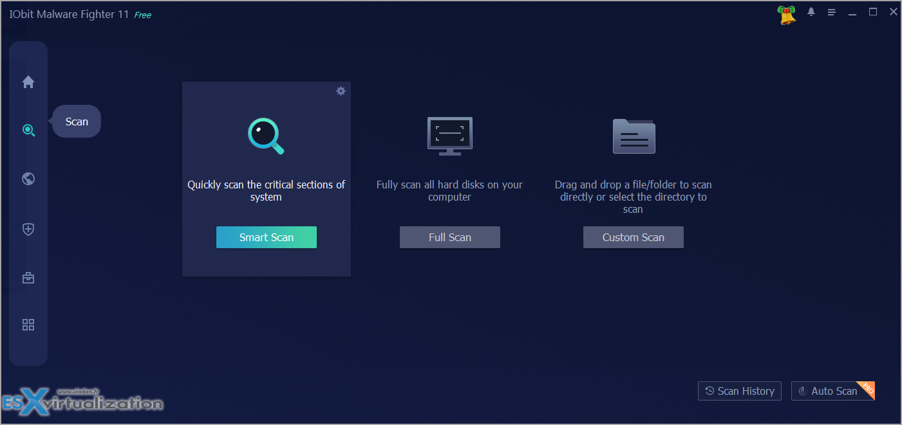
Task: Close the IObit Malware Fighter window
Action: coord(894,12)
